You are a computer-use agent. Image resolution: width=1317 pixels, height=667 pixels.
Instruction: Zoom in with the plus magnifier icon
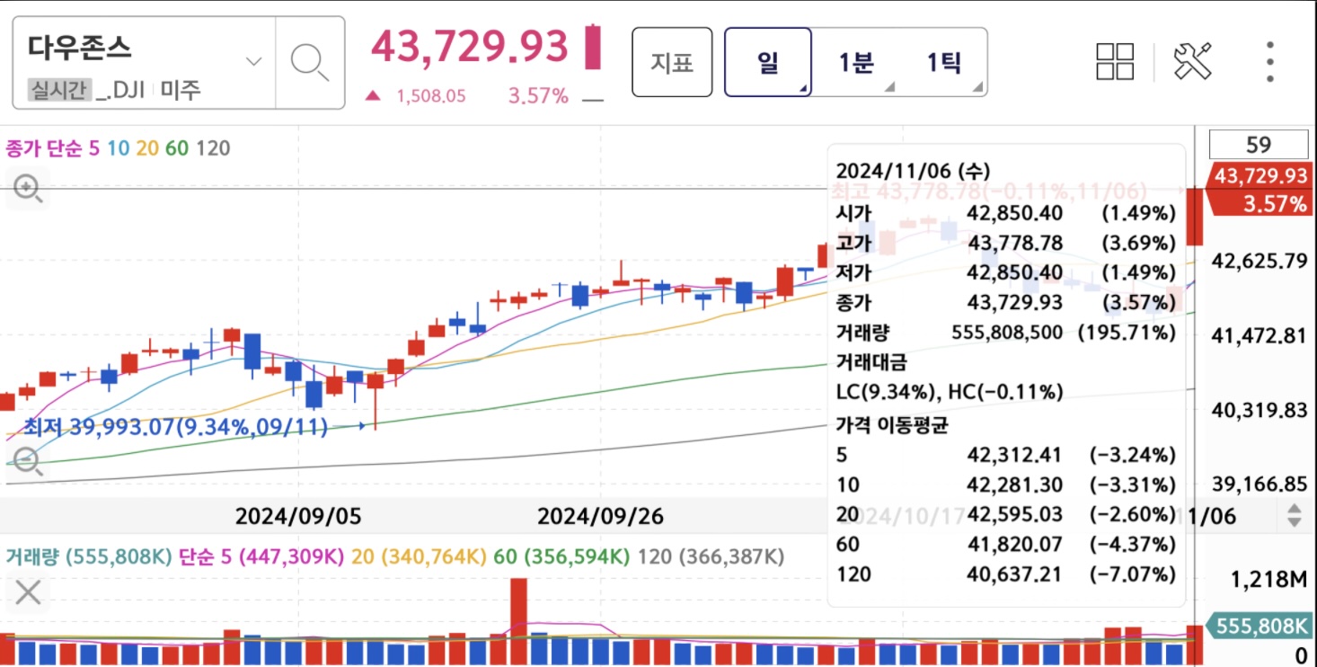pyautogui.click(x=27, y=189)
